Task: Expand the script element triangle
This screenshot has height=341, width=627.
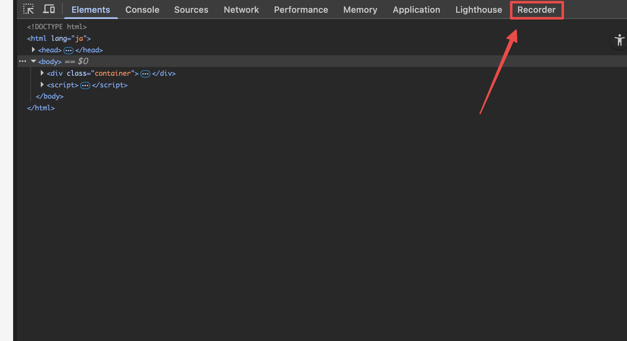Action: click(42, 85)
